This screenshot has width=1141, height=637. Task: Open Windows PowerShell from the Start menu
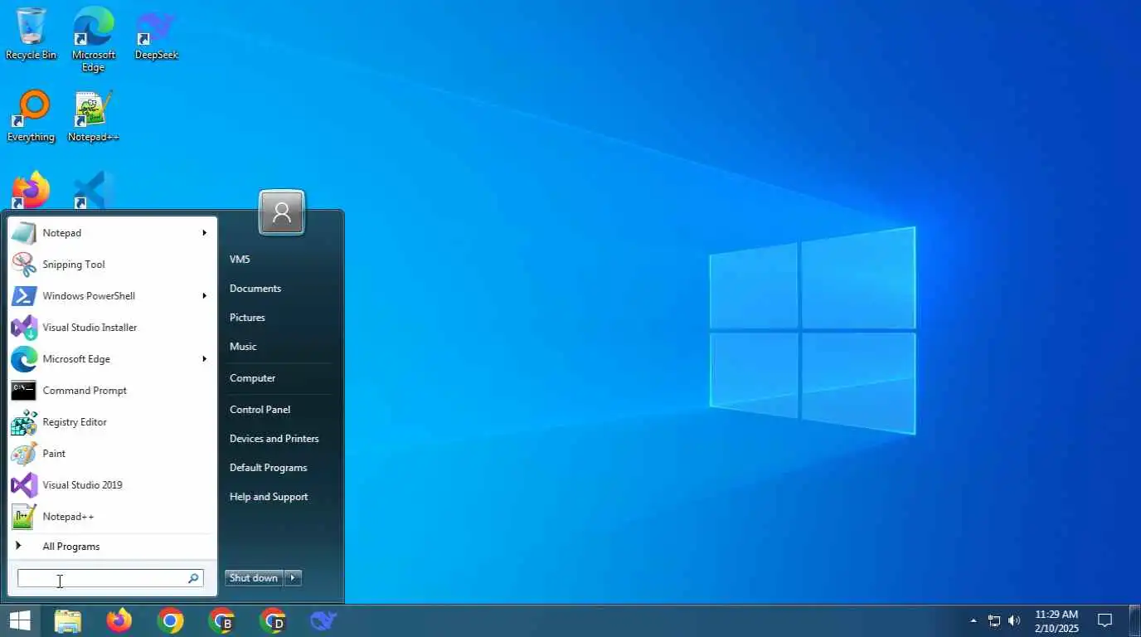[111, 296]
